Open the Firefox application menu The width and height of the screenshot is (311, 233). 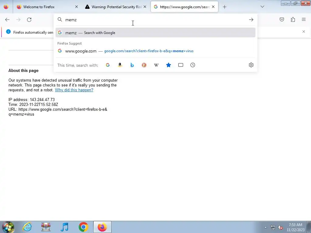coord(304,19)
